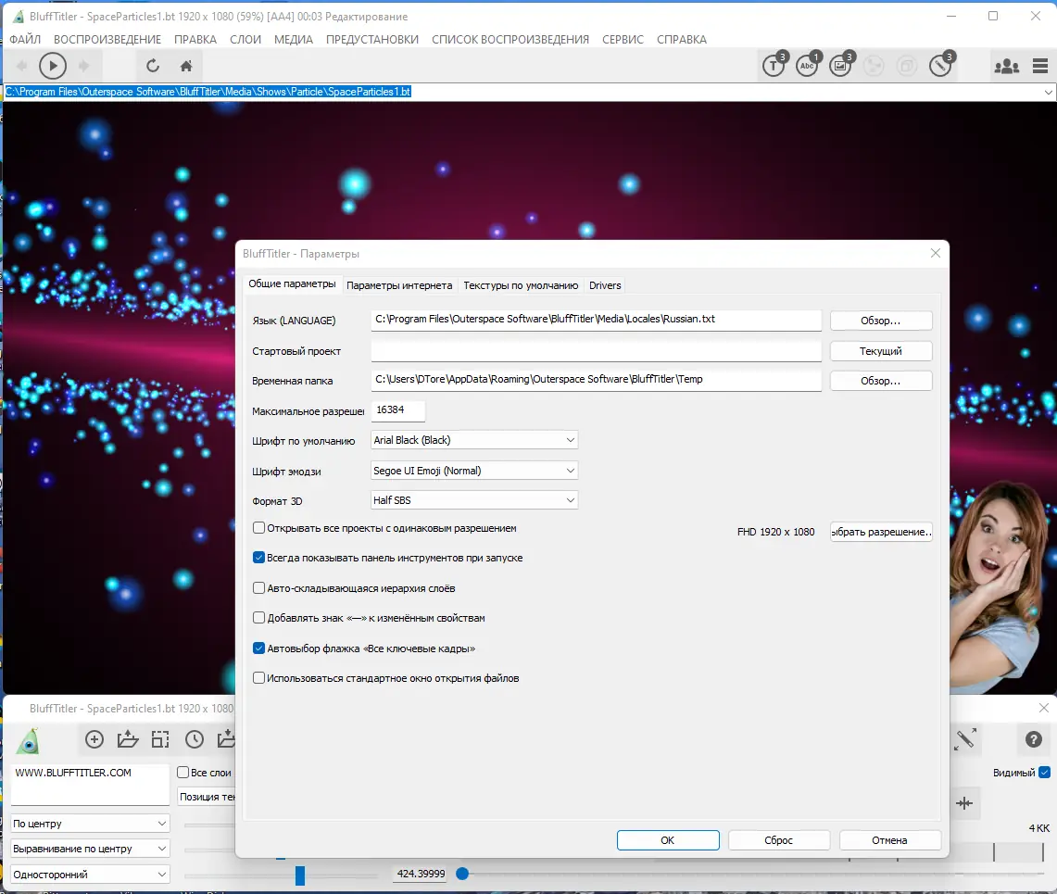Screen dimensions: 1057x894
Task: Open the Позиция property dropdown
Action: tap(207, 797)
